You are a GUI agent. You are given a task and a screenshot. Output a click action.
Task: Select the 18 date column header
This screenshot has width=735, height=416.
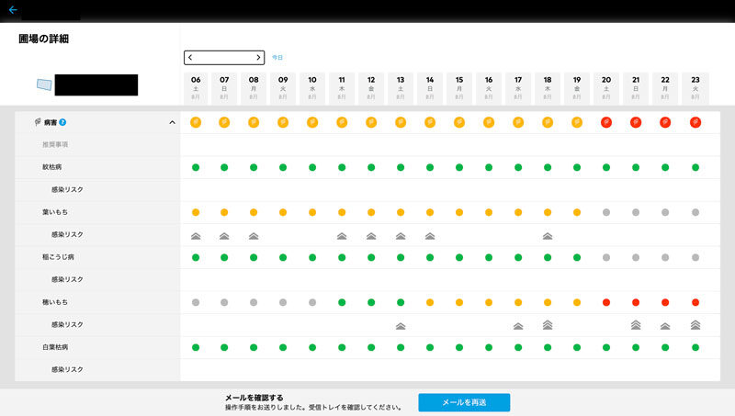point(548,88)
